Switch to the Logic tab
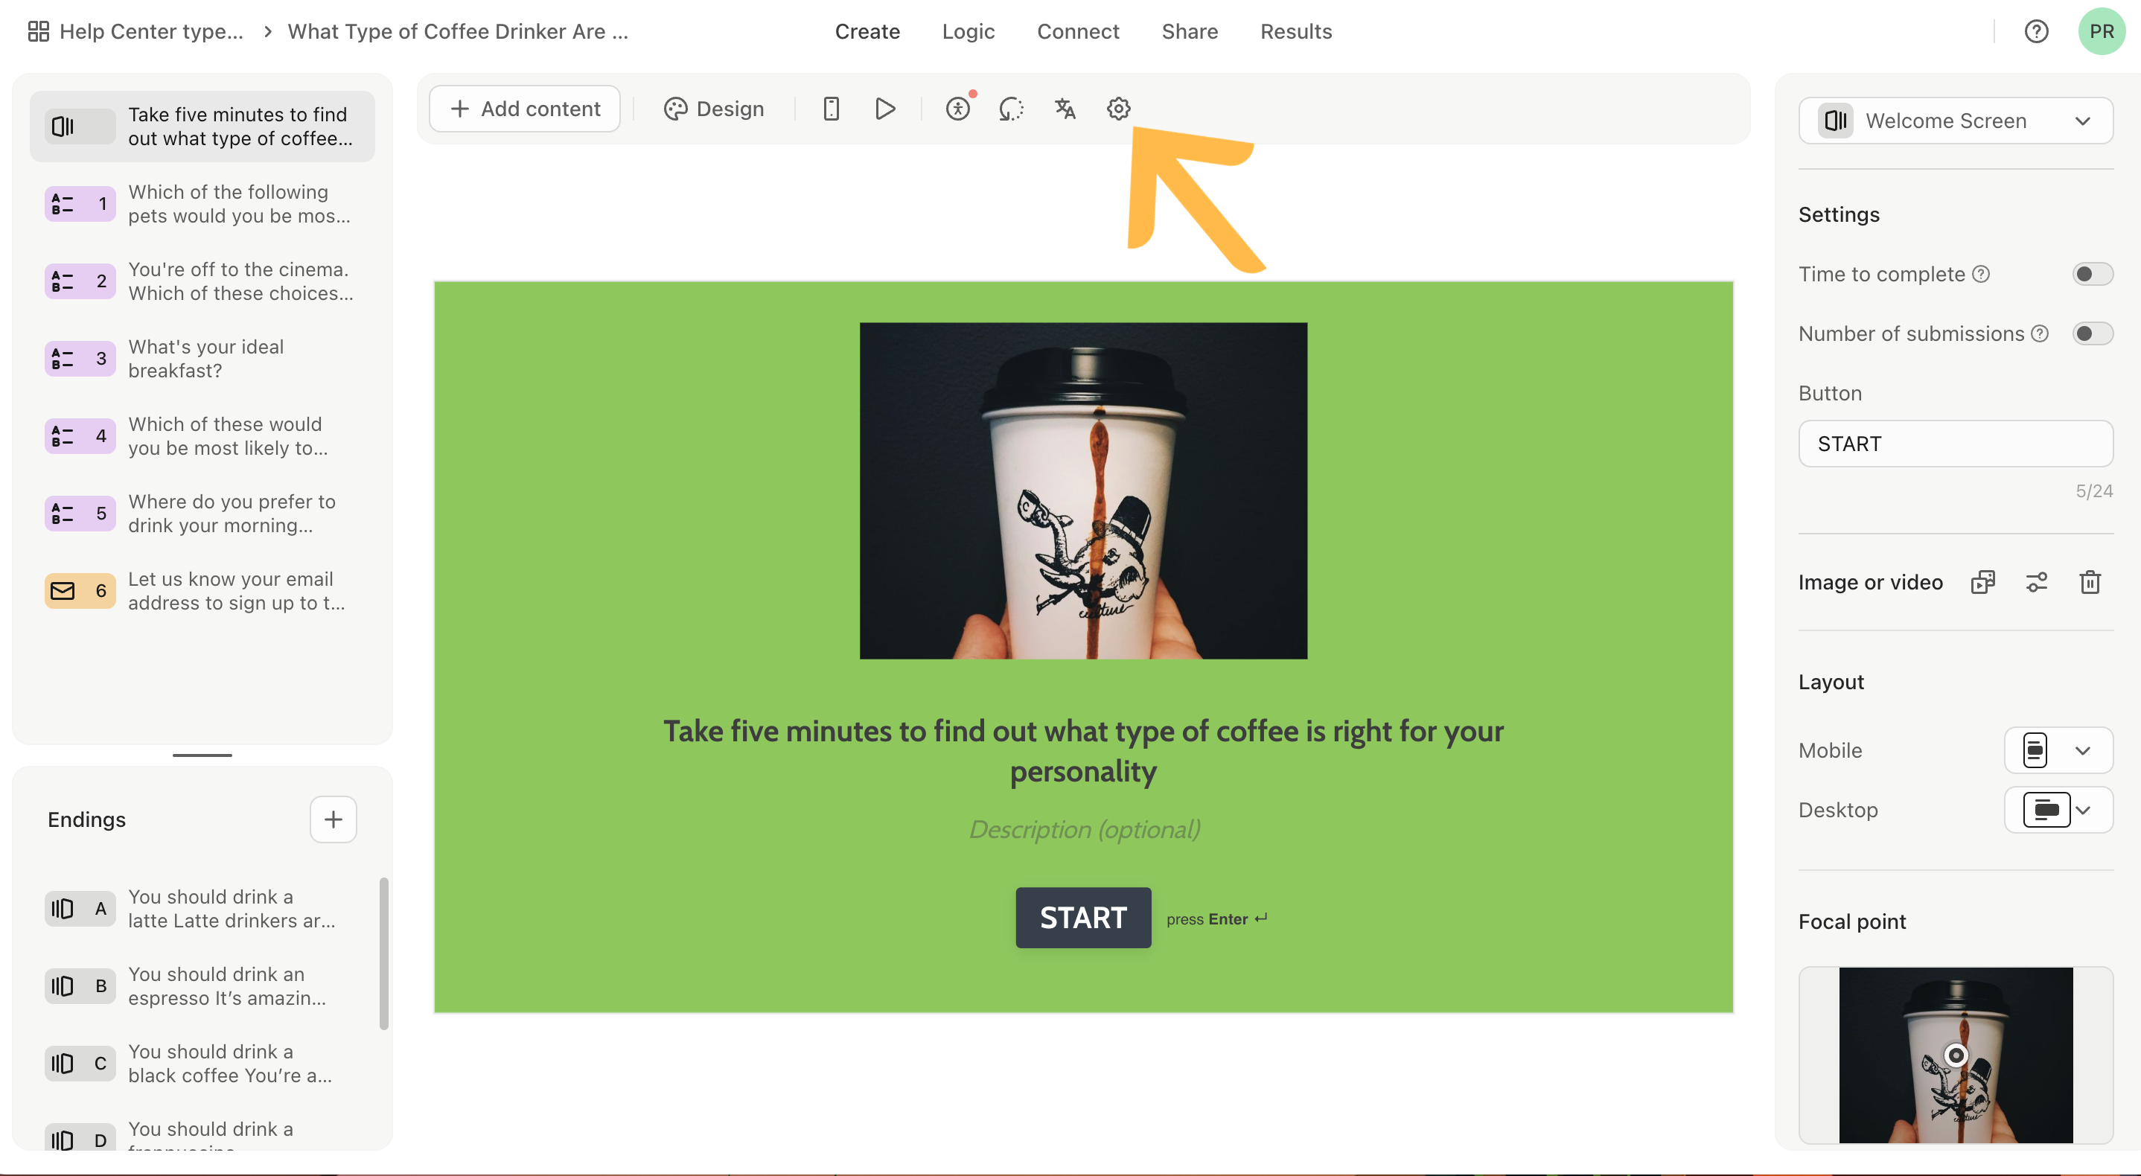2141x1176 pixels. (x=969, y=31)
